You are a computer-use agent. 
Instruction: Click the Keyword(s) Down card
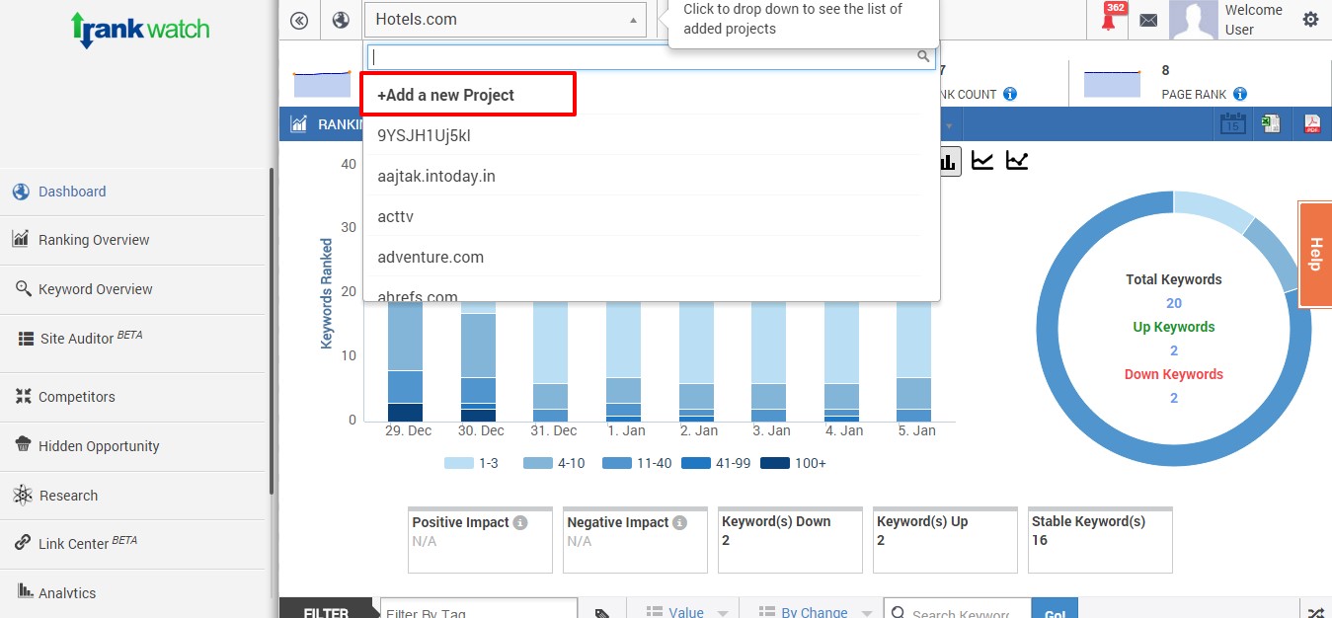(x=790, y=540)
